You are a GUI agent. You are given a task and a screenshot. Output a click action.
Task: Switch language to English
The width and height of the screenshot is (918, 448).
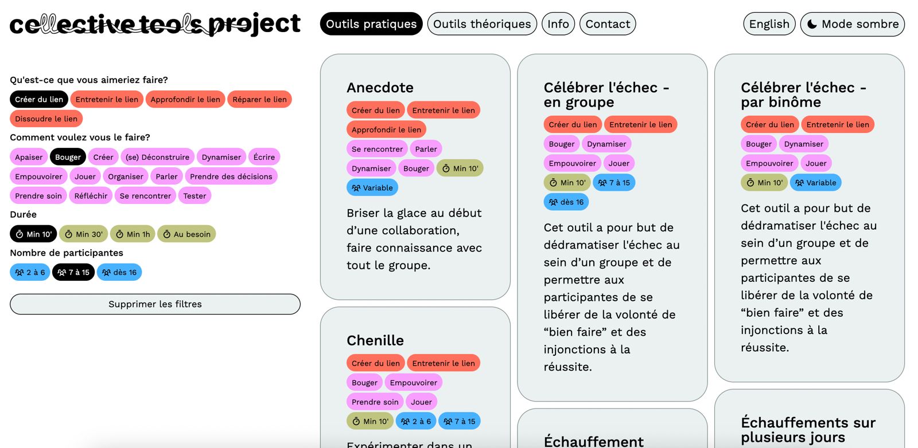click(769, 24)
